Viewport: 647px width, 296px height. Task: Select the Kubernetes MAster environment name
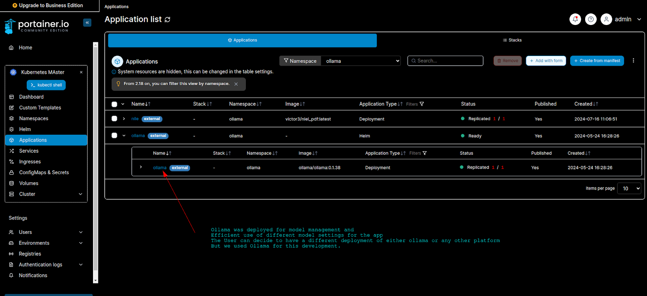coord(43,72)
